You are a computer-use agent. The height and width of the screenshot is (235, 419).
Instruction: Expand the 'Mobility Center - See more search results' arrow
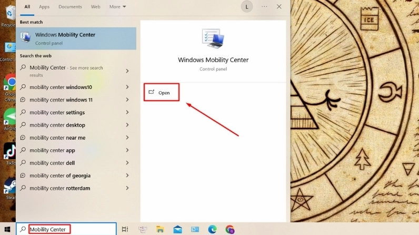[127, 71]
